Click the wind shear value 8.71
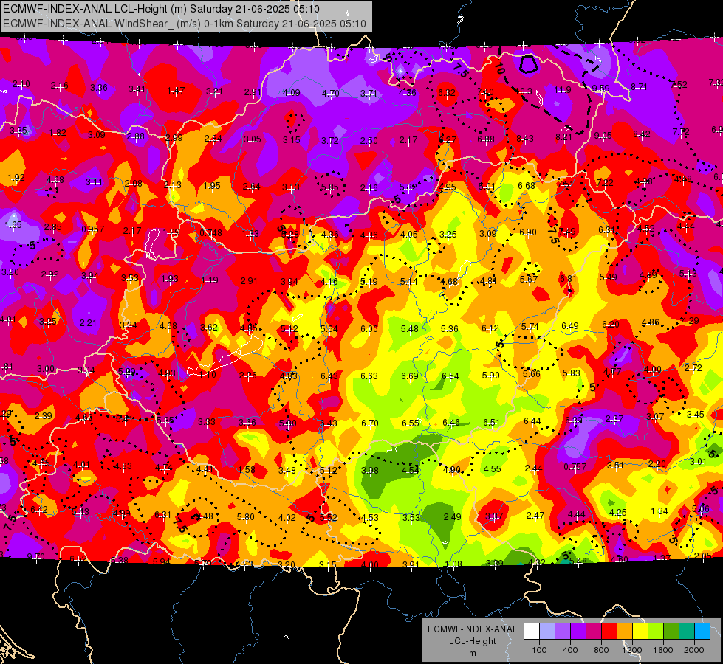The width and height of the screenshot is (723, 664). (639, 86)
